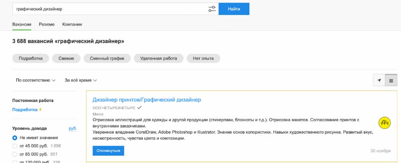Open advanced search filters icon
The image size is (401, 163).
coord(212,9)
